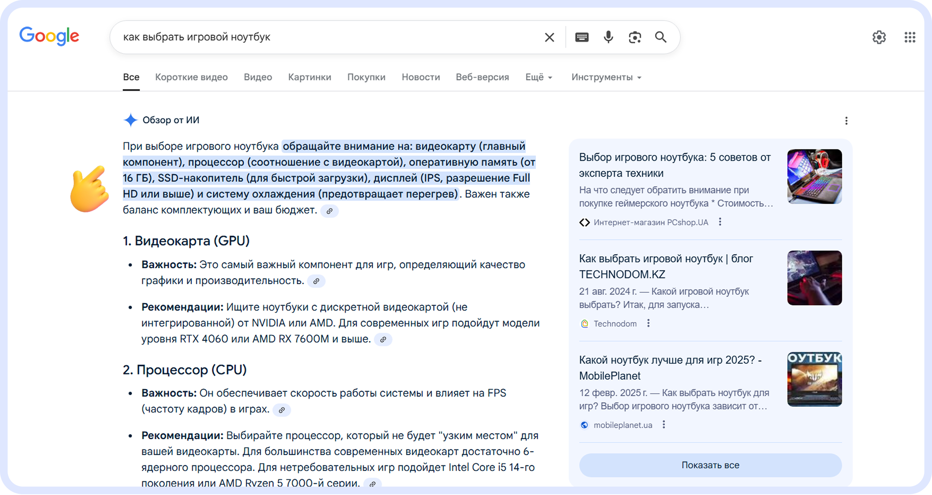Clear the search query with the X icon
This screenshot has width=932, height=495.
coord(549,37)
